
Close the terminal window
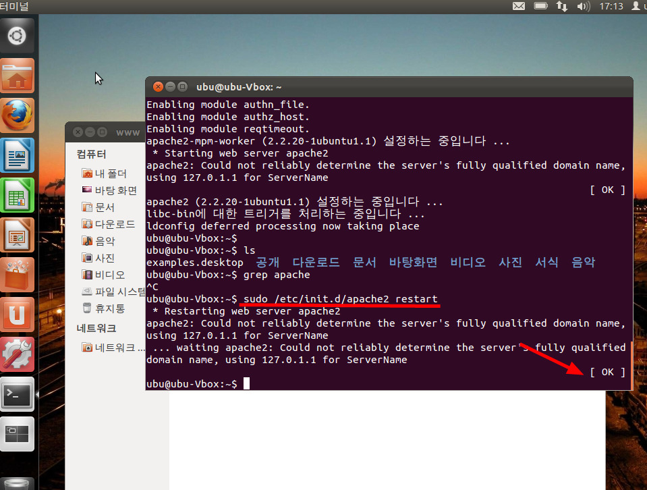158,87
